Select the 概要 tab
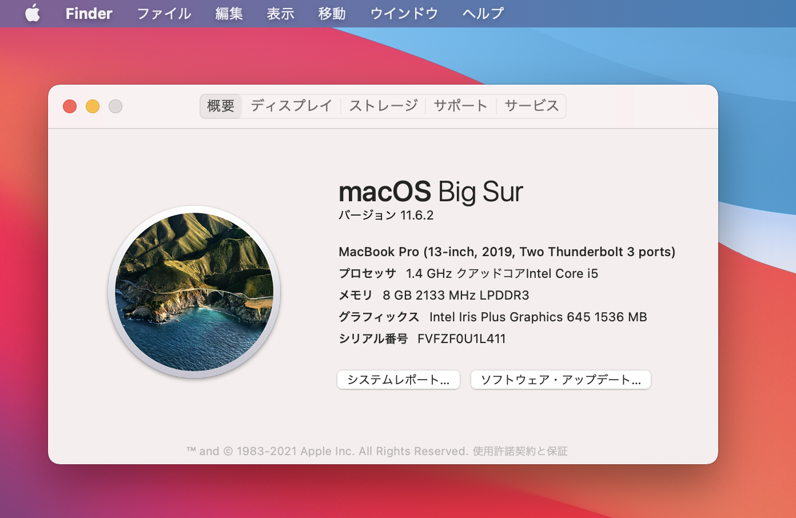 [221, 106]
